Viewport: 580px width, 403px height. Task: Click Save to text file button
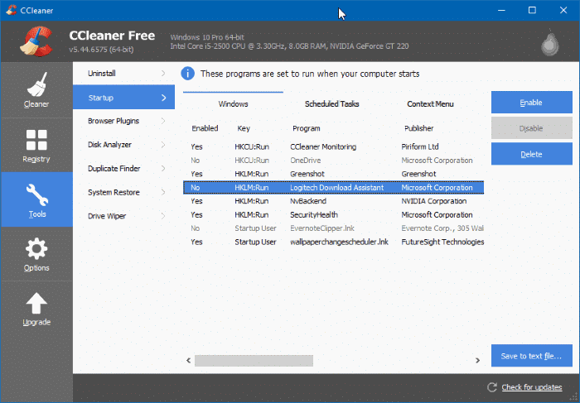tap(532, 356)
